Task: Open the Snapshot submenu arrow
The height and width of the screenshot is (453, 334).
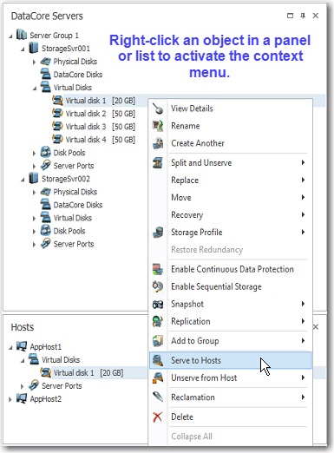Action: coord(303,304)
